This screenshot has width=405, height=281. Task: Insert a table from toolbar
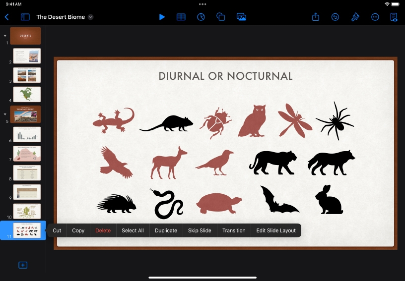pyautogui.click(x=181, y=17)
